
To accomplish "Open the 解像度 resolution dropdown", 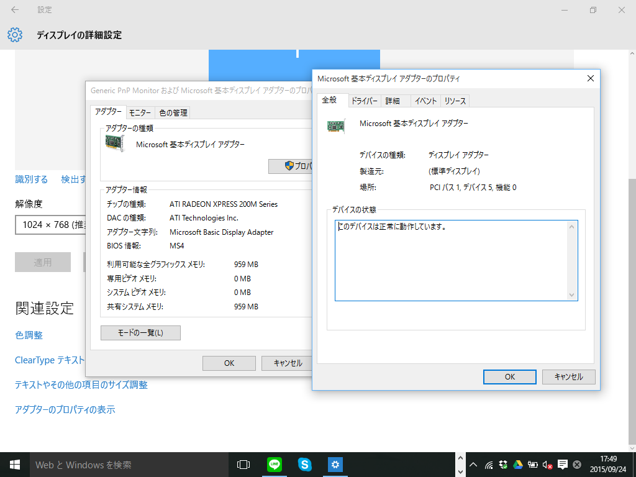I will click(x=50, y=225).
